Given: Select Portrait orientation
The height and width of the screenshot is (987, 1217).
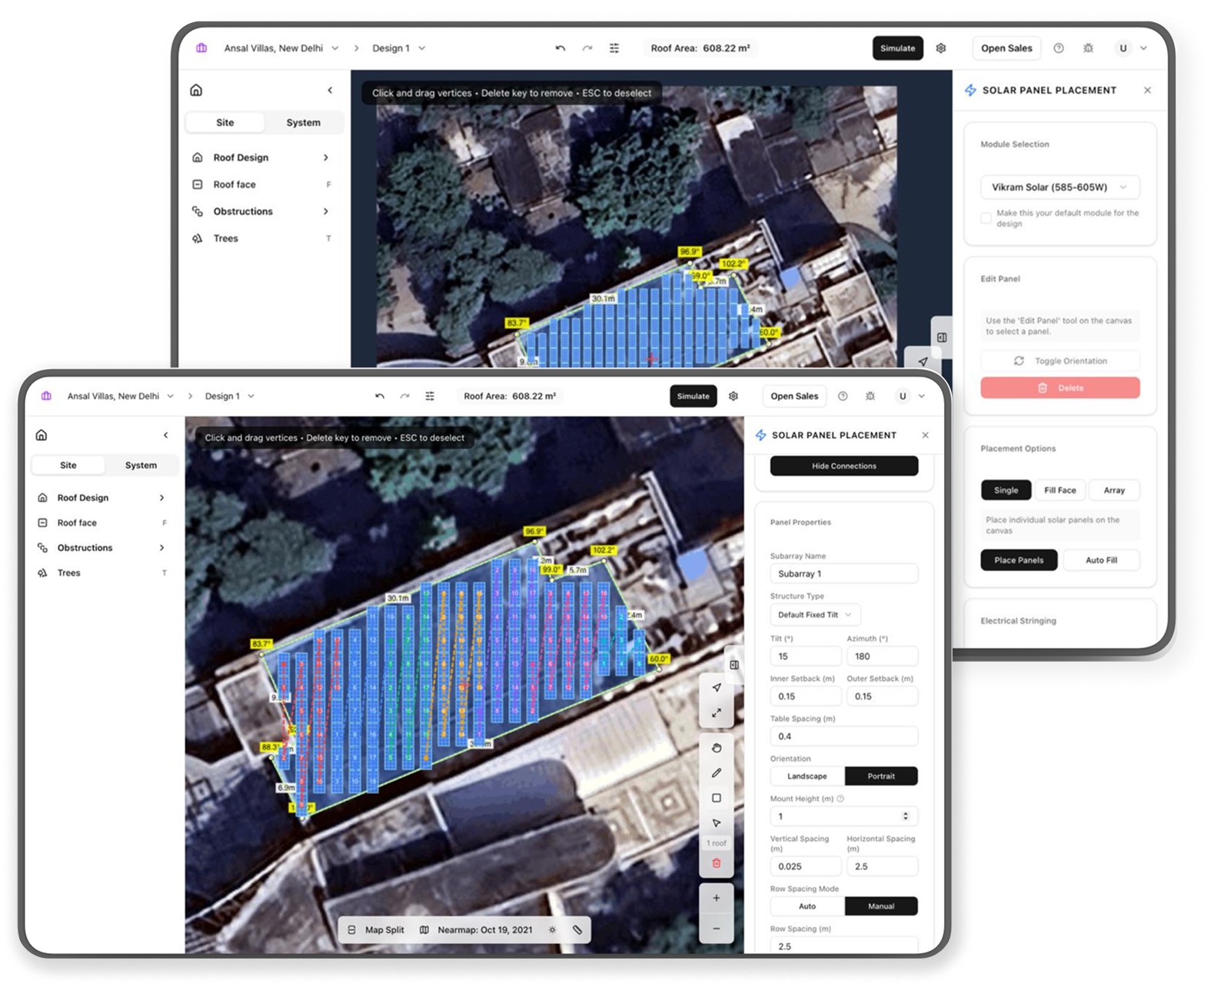Looking at the screenshot, I should pos(881,776).
